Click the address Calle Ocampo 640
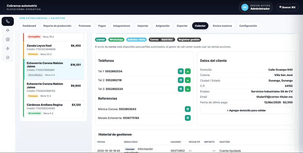 coord(281,70)
